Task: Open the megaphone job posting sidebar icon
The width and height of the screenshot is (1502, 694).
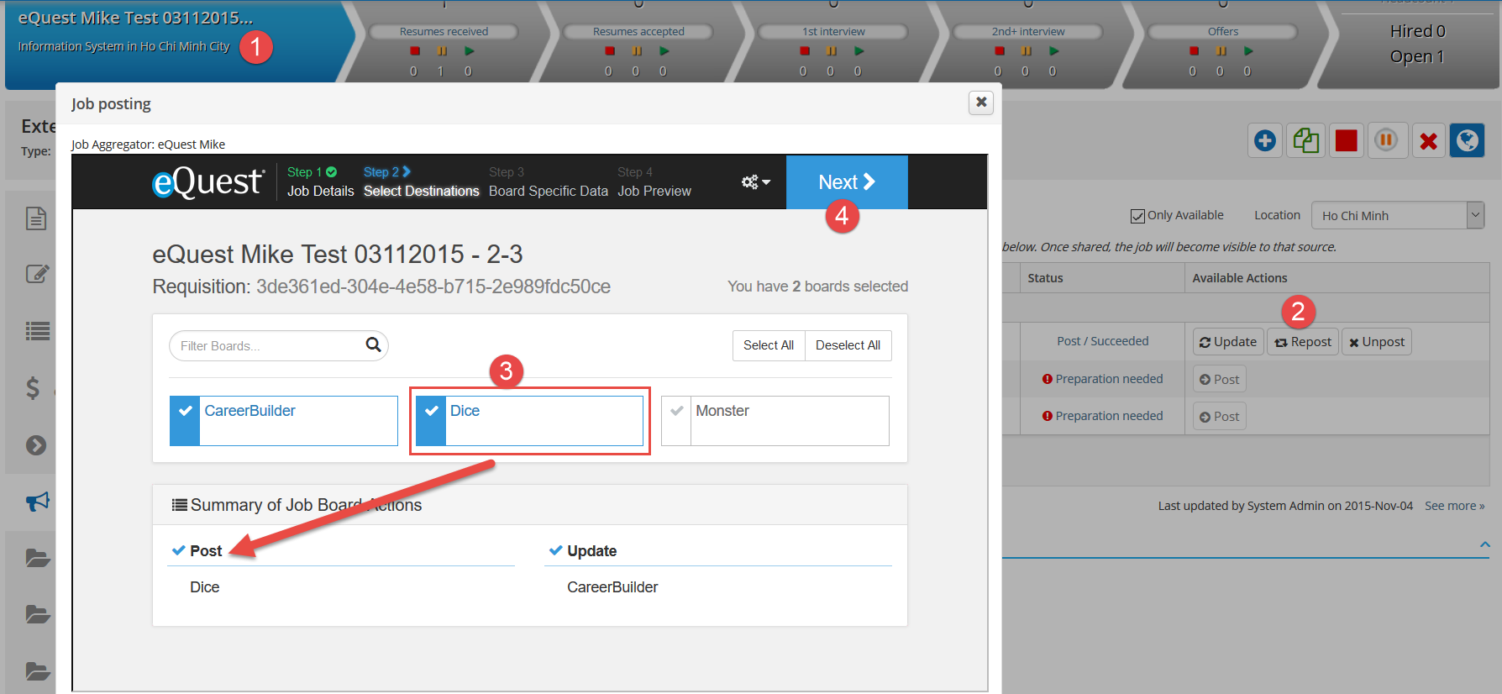Action: (38, 502)
